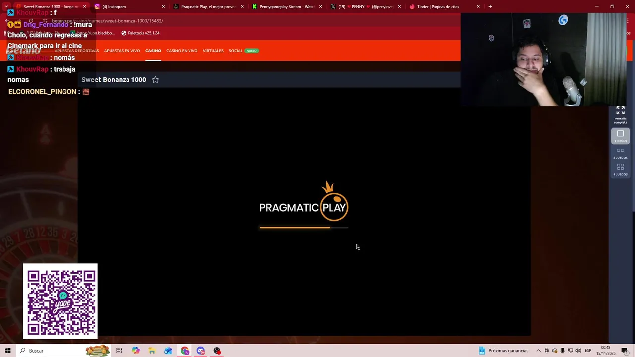The height and width of the screenshot is (357, 635).
Task: Click the Pragmatic Play loading progress bar
Action: 304,228
